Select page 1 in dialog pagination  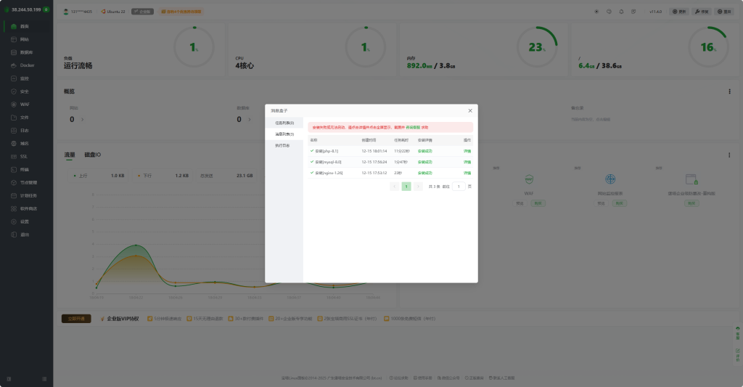pyautogui.click(x=406, y=187)
